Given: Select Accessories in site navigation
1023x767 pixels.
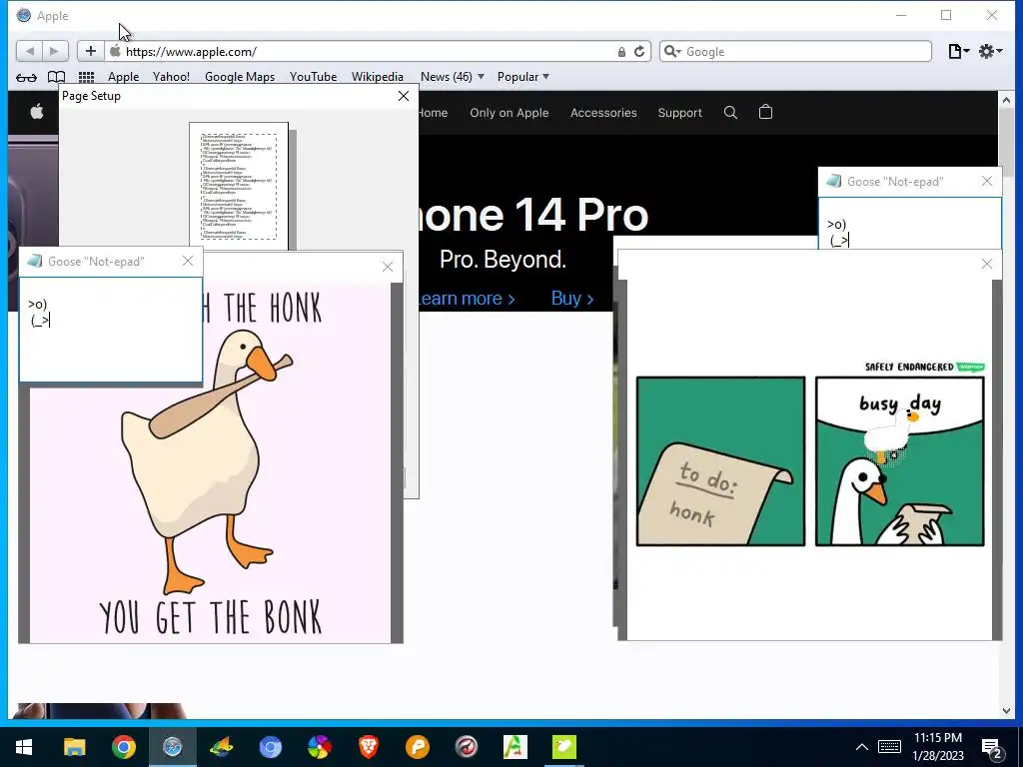Looking at the screenshot, I should point(603,113).
